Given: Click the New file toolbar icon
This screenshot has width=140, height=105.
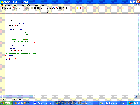Looking at the screenshot, I should point(3,8).
